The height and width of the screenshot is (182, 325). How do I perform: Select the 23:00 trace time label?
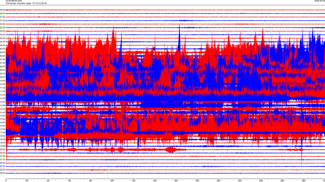[x=2, y=170]
